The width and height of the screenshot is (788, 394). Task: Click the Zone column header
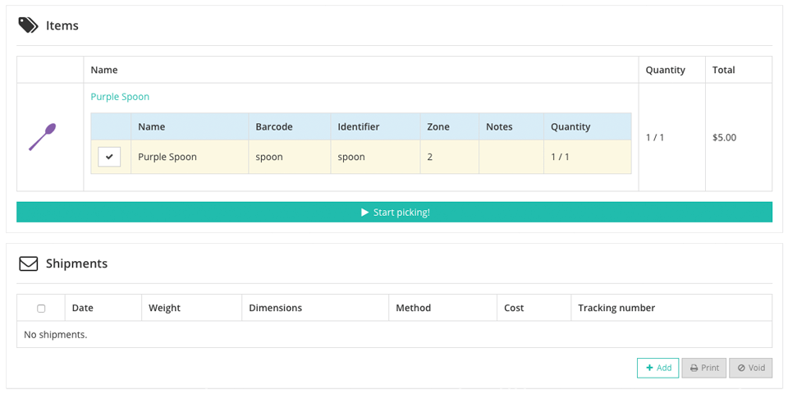[449, 126]
